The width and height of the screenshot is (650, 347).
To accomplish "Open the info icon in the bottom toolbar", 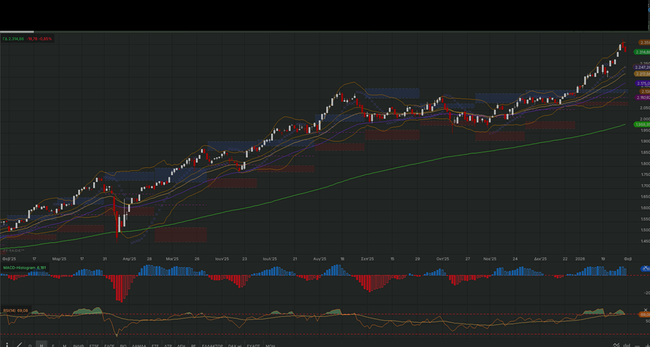I will point(7,345).
